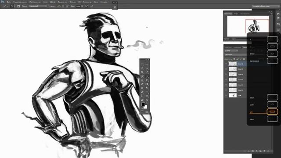281x158 pixels.
Task: Change screen mode from toolbox
Action: [147, 111]
